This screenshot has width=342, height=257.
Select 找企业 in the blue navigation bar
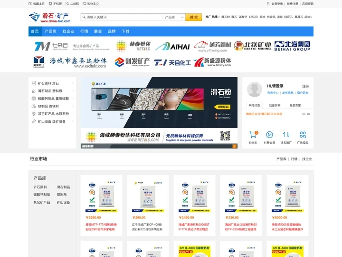(x=68, y=31)
